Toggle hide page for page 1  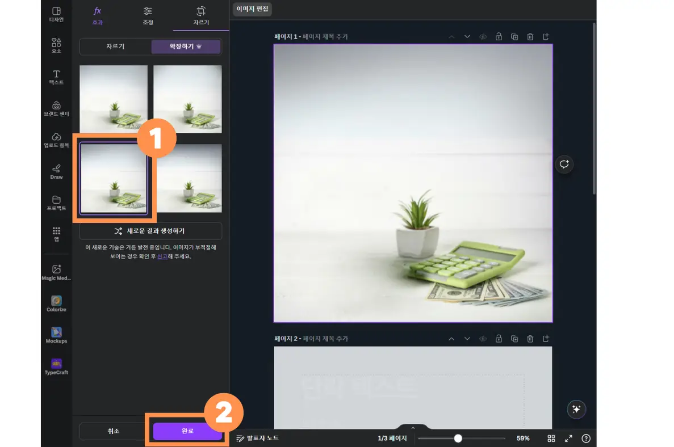point(483,37)
